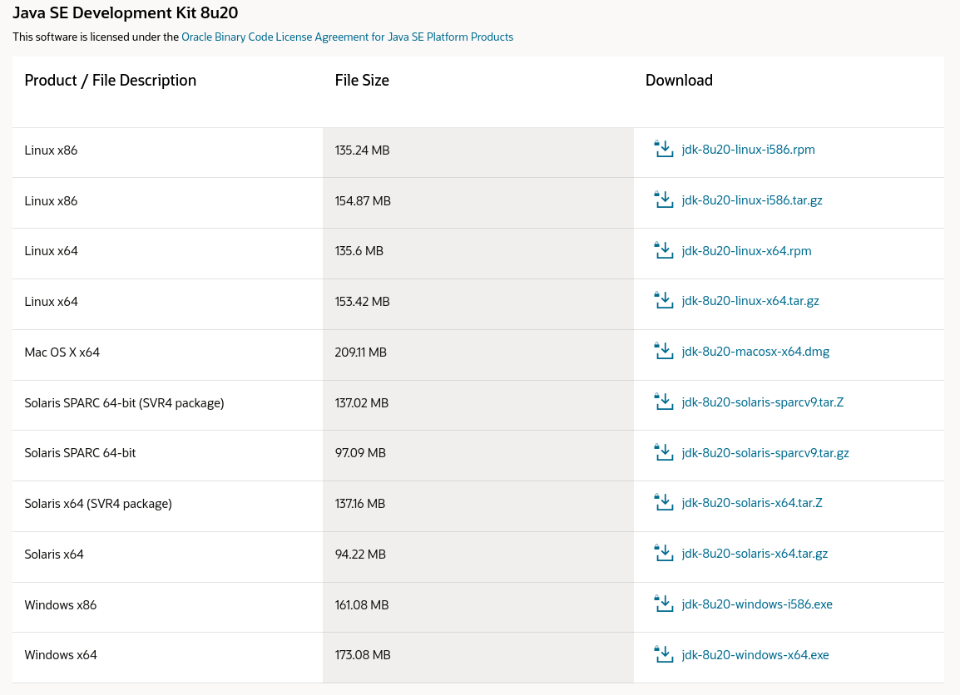Select Linux x86 text in rpm row
The image size is (960, 695).
click(51, 150)
